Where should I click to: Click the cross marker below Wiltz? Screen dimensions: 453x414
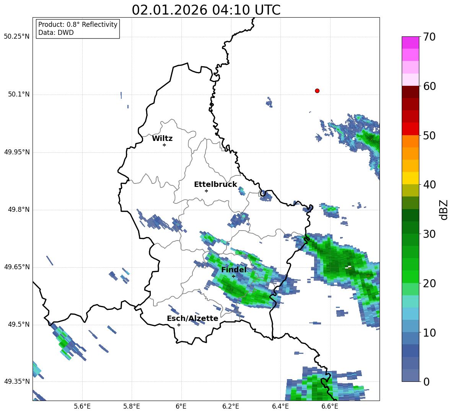pyautogui.click(x=165, y=145)
